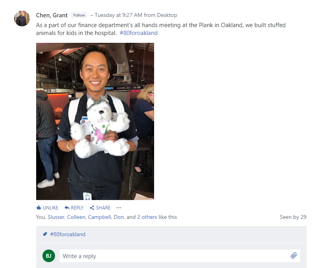Click the #80foroakland hashtag in post text

139,33
